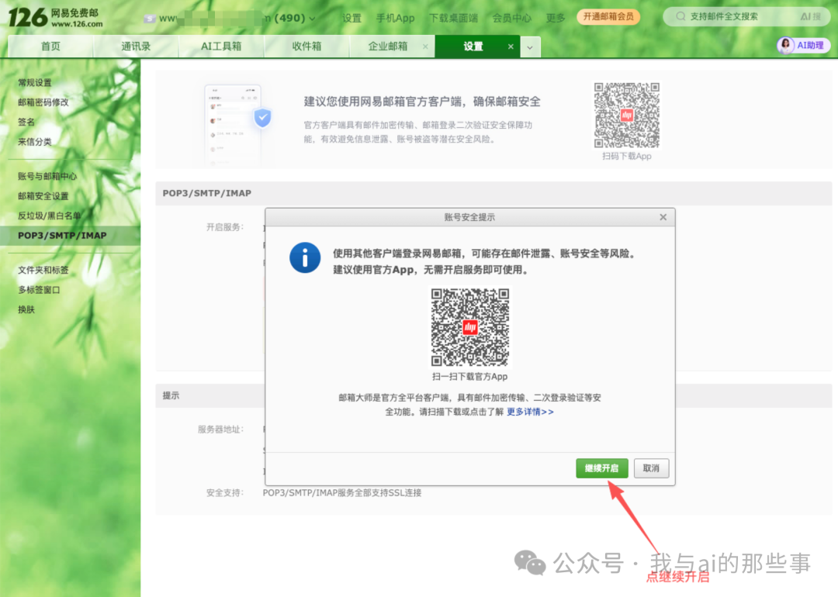Expand the tab list chevron

530,47
